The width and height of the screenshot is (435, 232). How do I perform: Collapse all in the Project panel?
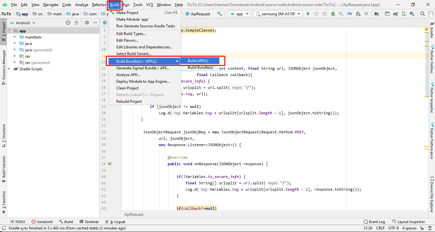pos(76,23)
